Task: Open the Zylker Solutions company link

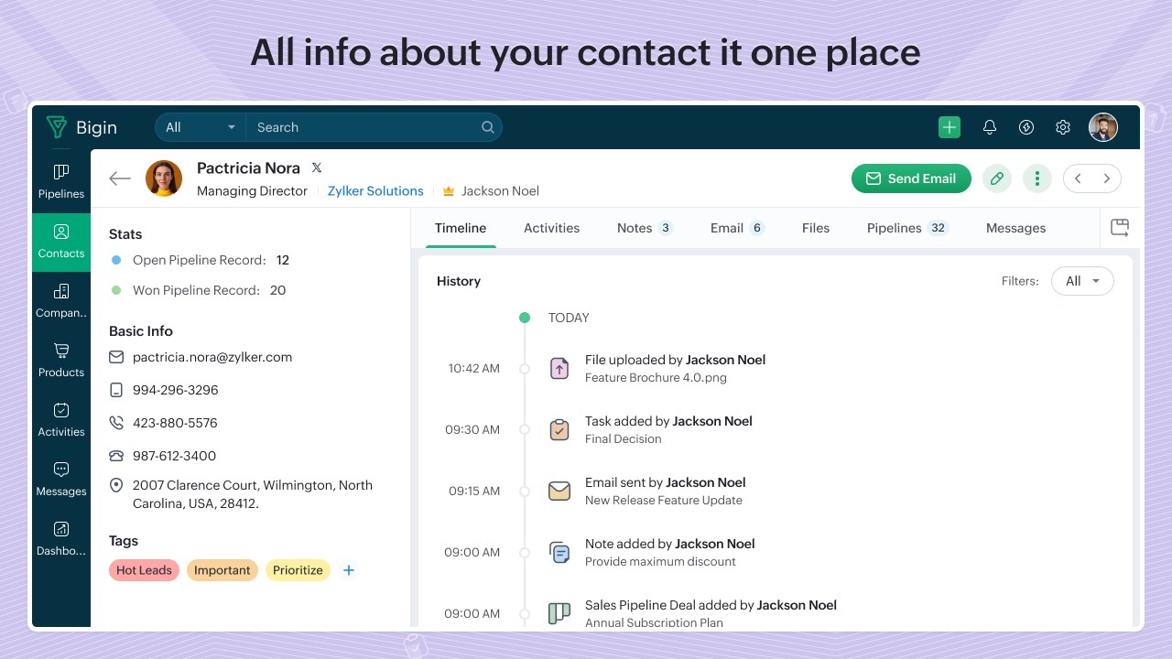Action: click(x=375, y=191)
